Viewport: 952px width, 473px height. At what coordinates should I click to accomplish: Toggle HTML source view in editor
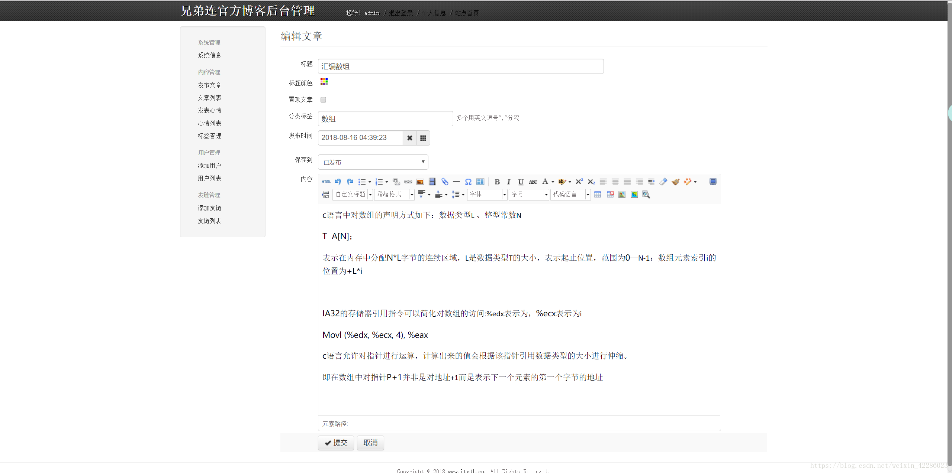coord(326,182)
